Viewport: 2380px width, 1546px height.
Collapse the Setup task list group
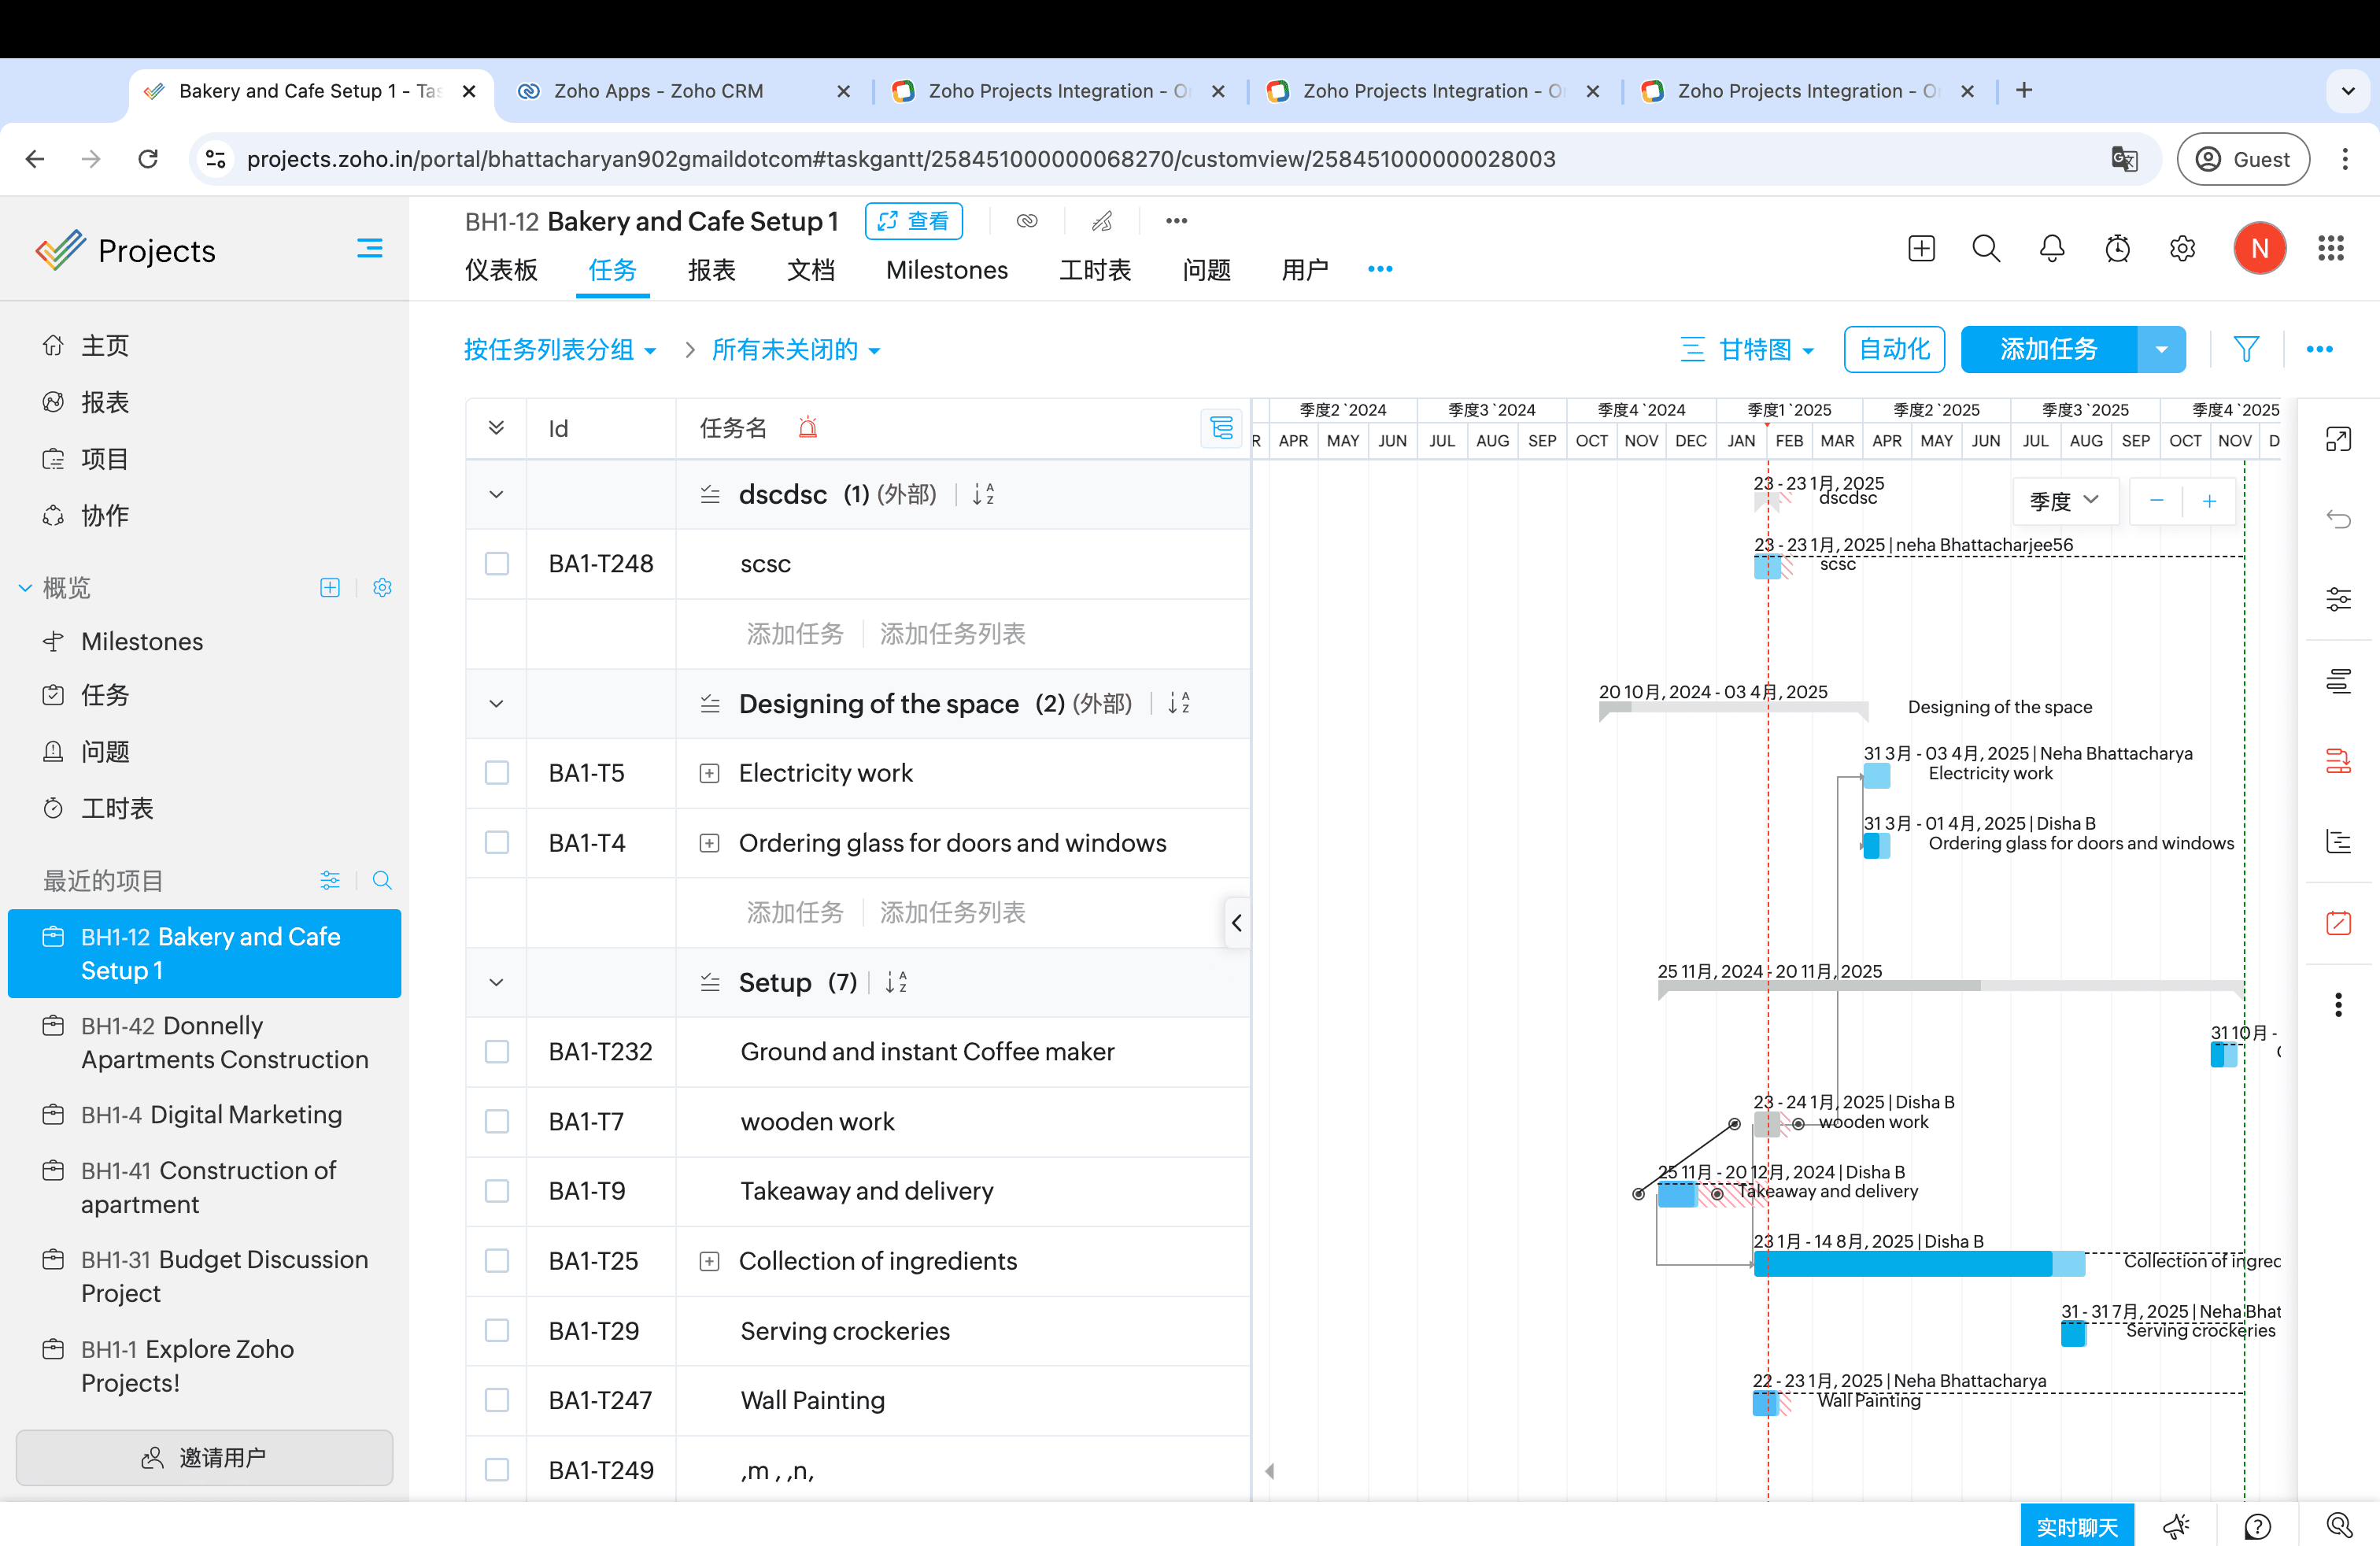(496, 982)
